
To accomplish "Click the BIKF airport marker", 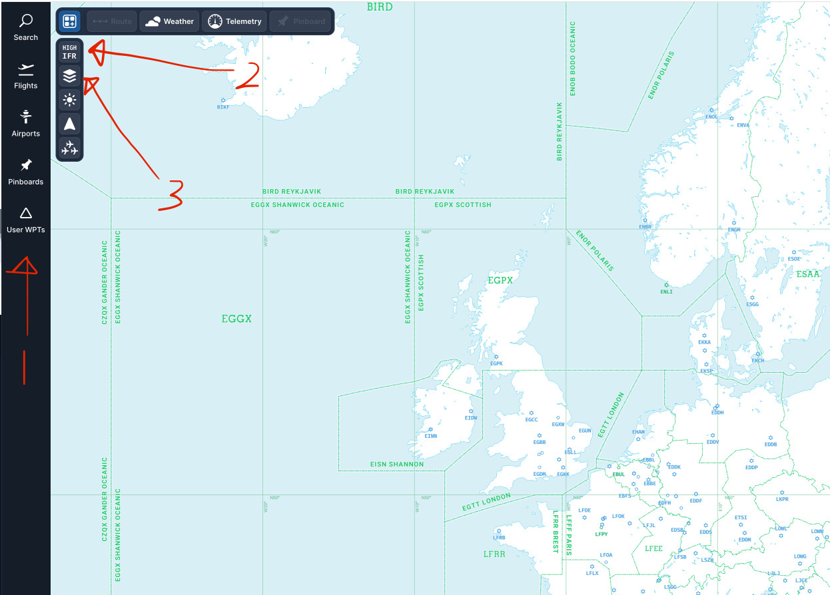I will pyautogui.click(x=223, y=100).
